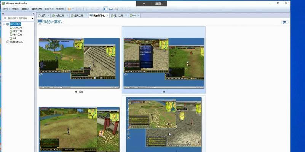This screenshot has width=305, height=152.
Task: Open the 帮助(H) menu
Action: coord(60,9)
